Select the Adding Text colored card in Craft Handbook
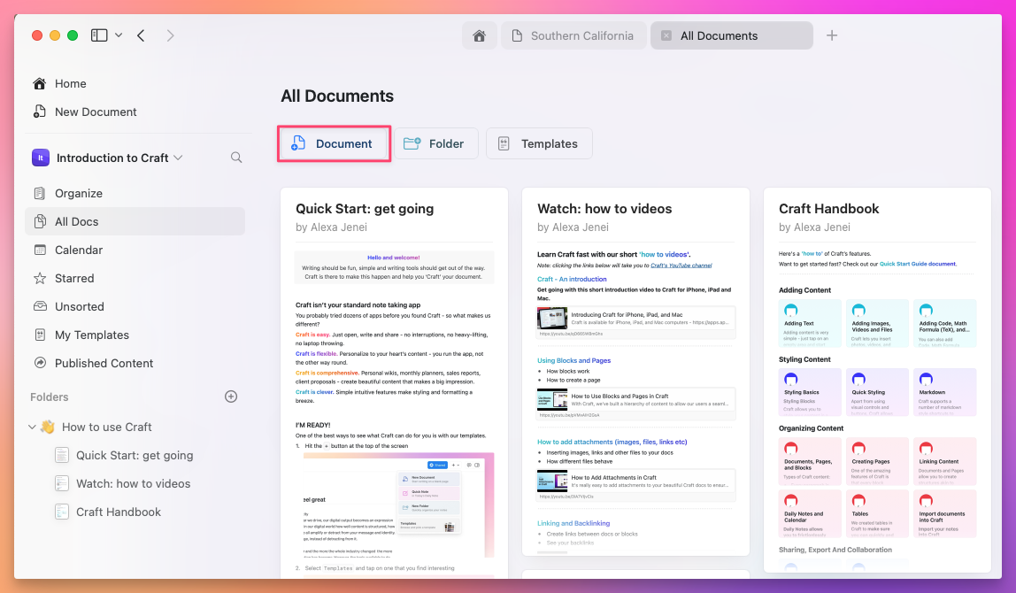The height and width of the screenshot is (593, 1016). (x=809, y=323)
